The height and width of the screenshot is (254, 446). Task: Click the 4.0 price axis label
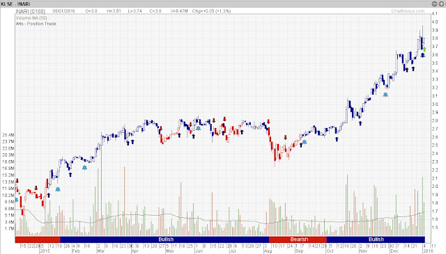coord(435,22)
